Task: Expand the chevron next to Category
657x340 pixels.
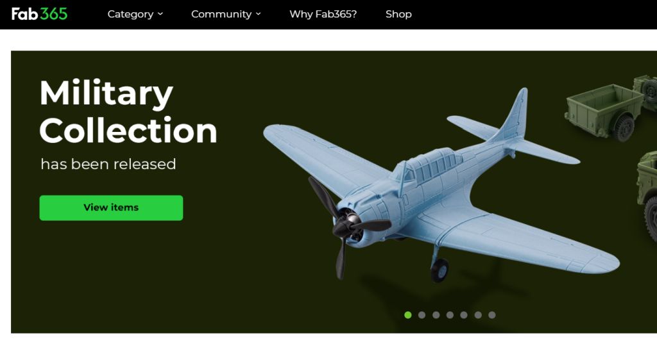Action: [x=160, y=14]
